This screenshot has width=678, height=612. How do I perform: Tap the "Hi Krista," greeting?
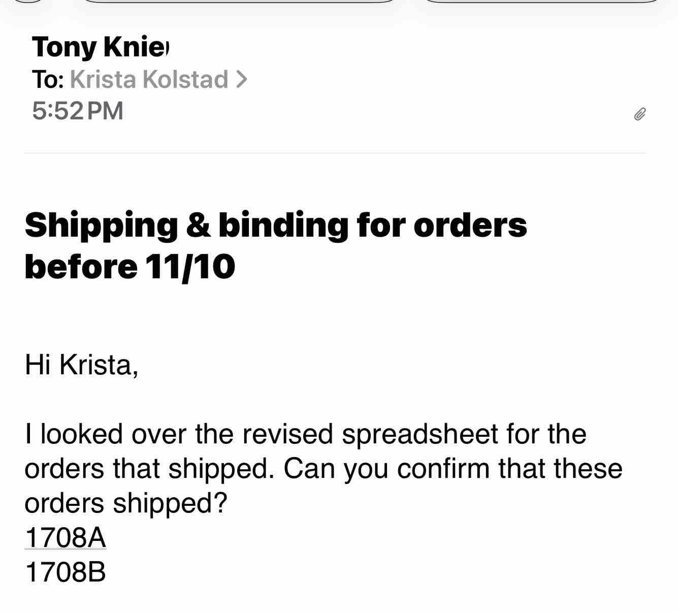(81, 364)
